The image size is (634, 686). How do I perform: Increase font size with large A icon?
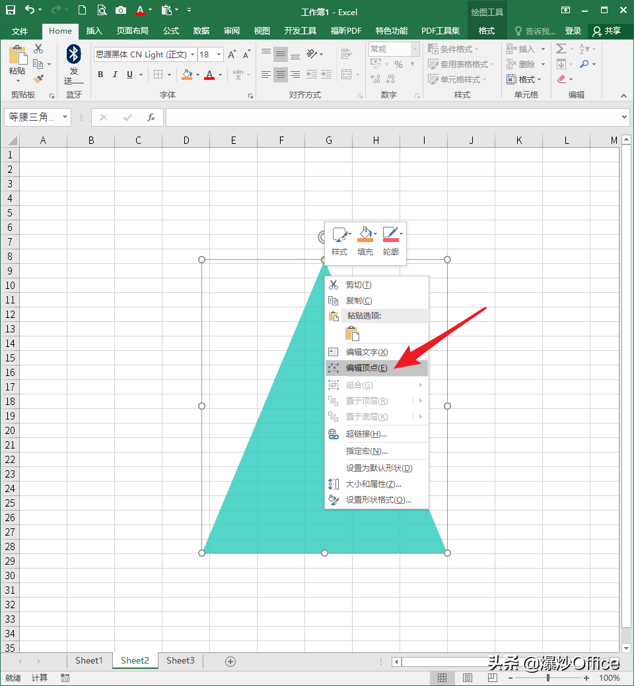point(232,54)
